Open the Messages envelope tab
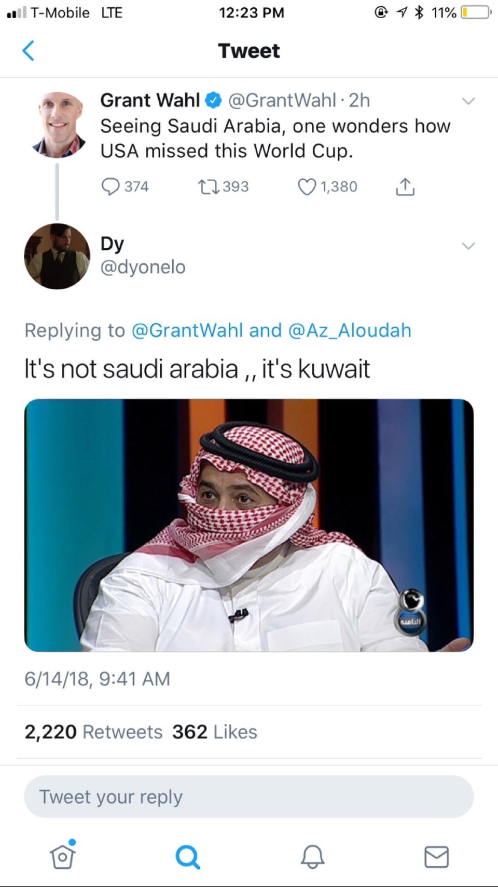The height and width of the screenshot is (887, 498). (x=437, y=857)
